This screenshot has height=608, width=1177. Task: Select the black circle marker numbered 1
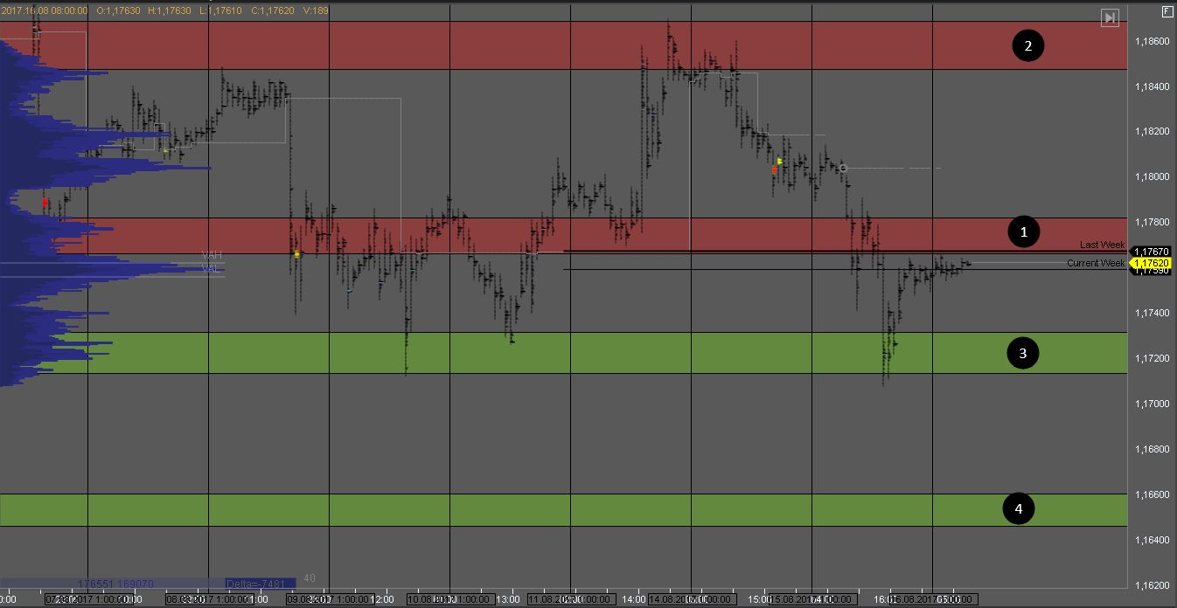click(x=1023, y=231)
